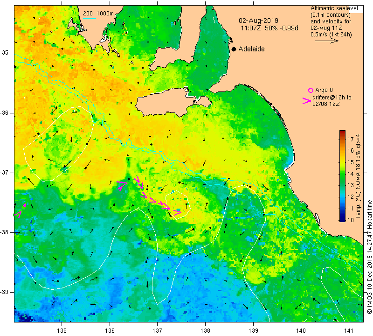Select the 'drifters@12h to' legend text
373x336 pixels.
tap(332, 98)
